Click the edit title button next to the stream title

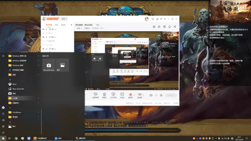[98, 25]
